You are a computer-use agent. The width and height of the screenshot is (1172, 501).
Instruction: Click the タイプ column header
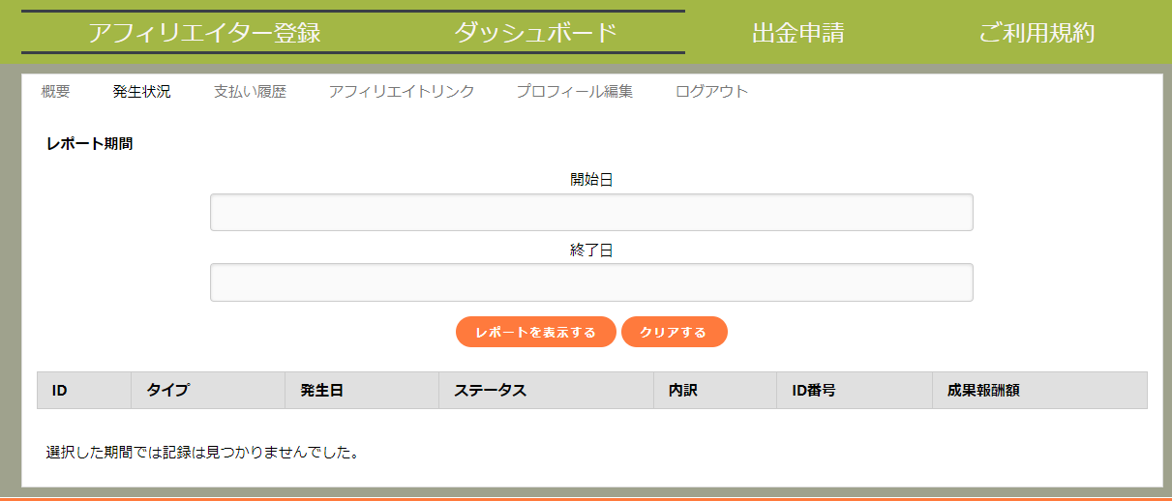point(208,391)
